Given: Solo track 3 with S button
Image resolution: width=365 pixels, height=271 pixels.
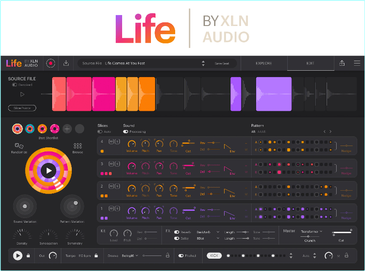Looking at the screenshot, I should point(117,164).
